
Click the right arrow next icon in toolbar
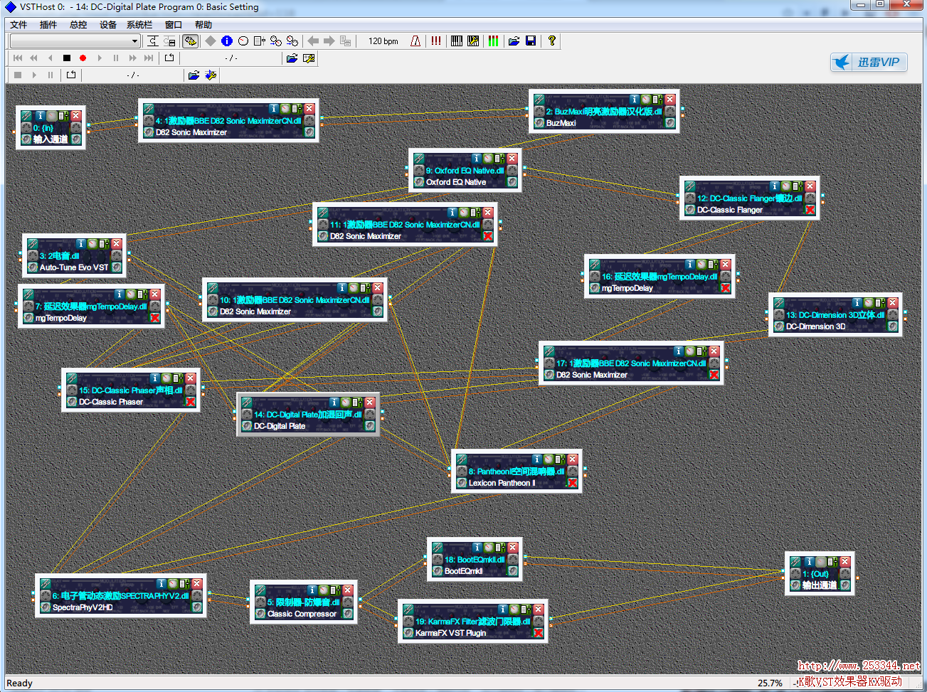click(329, 41)
